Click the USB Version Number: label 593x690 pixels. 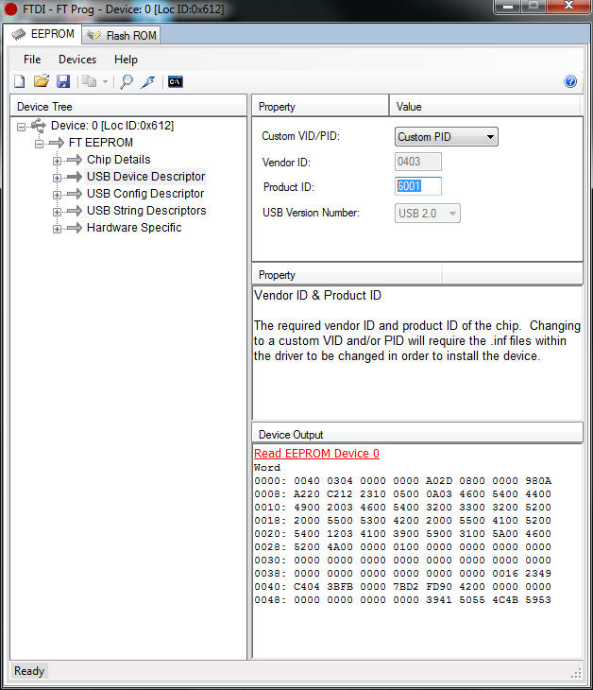[312, 213]
